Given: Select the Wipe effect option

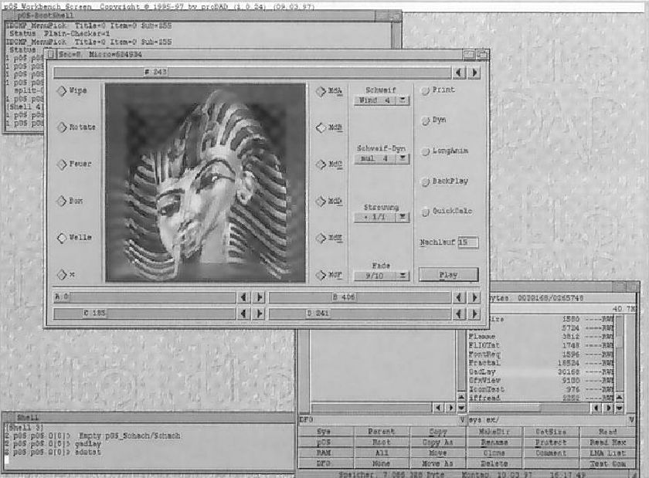Looking at the screenshot, I should coord(72,90).
